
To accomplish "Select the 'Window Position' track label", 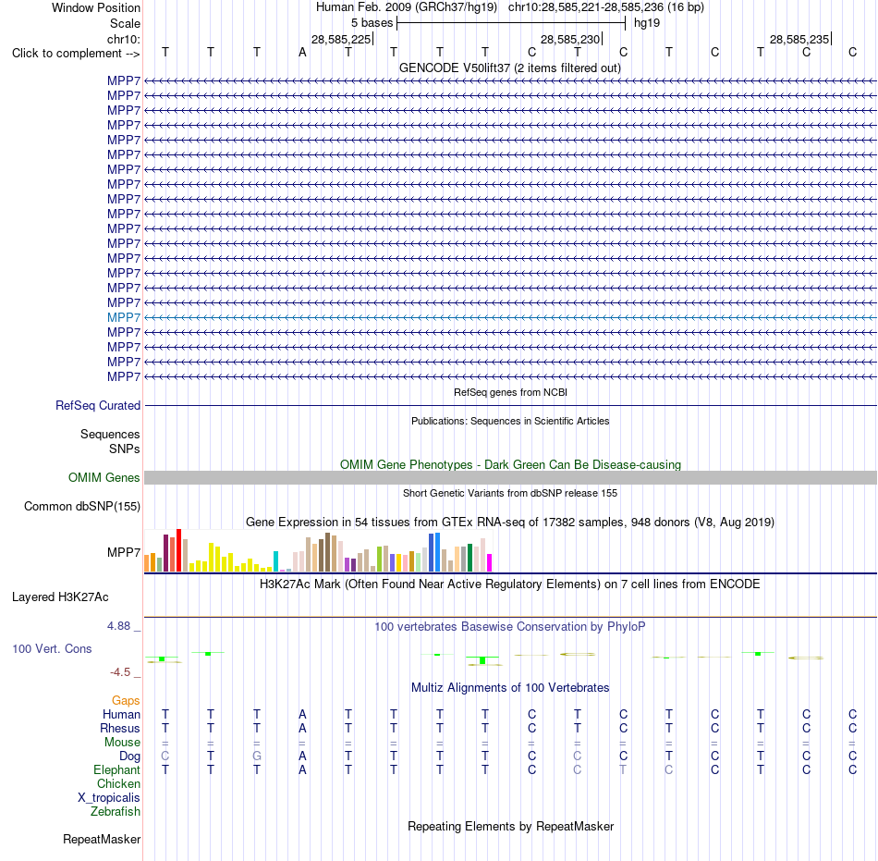I will tap(96, 7).
